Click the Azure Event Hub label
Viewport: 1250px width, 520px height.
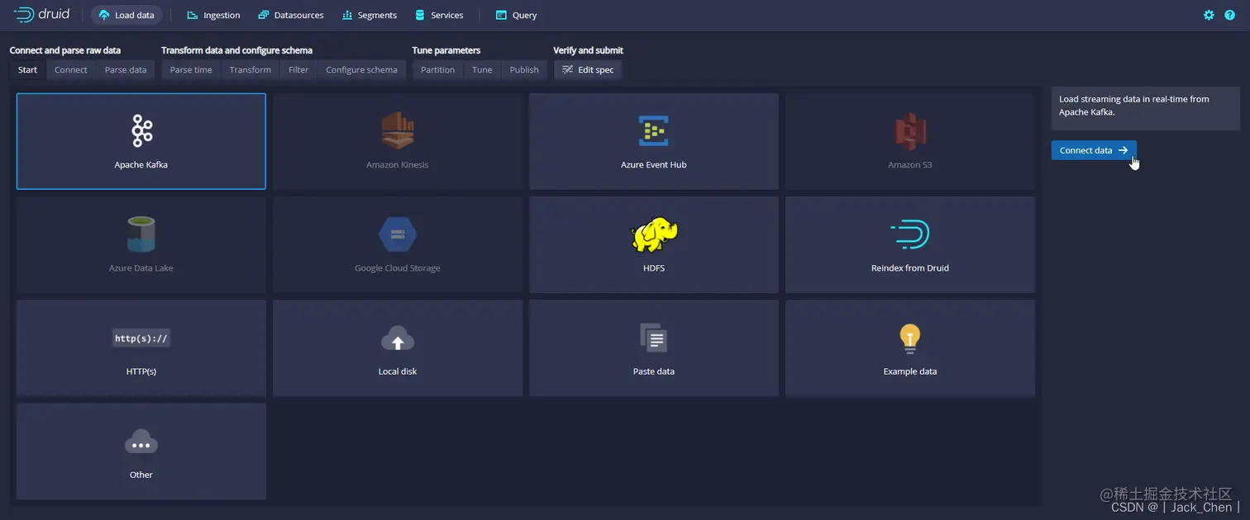[x=654, y=165]
